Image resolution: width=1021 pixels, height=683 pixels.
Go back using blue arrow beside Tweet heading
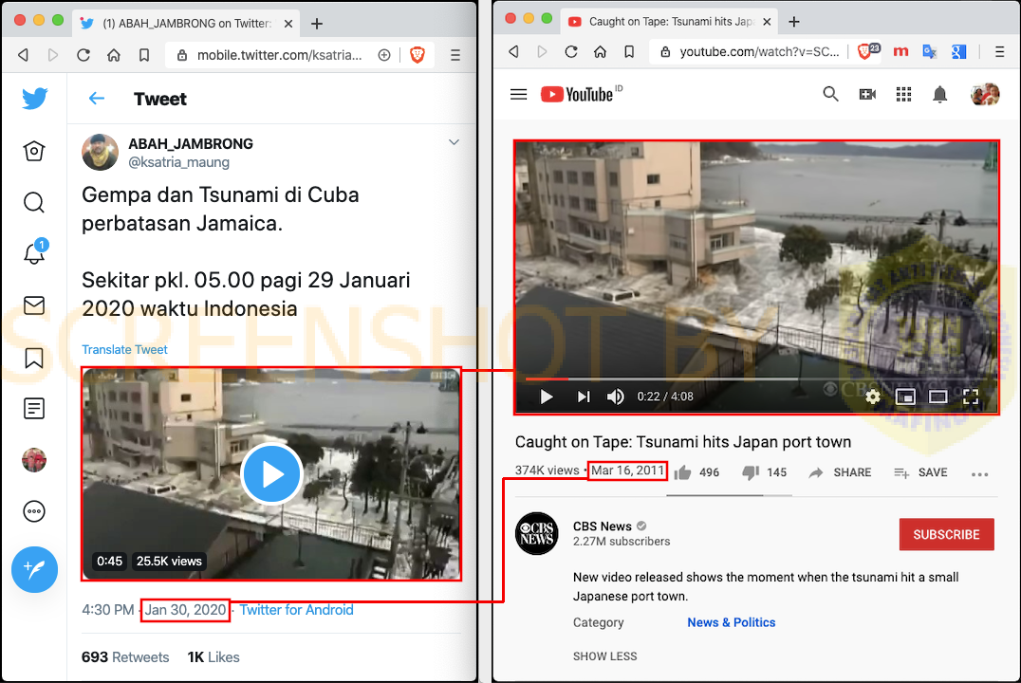(x=97, y=99)
